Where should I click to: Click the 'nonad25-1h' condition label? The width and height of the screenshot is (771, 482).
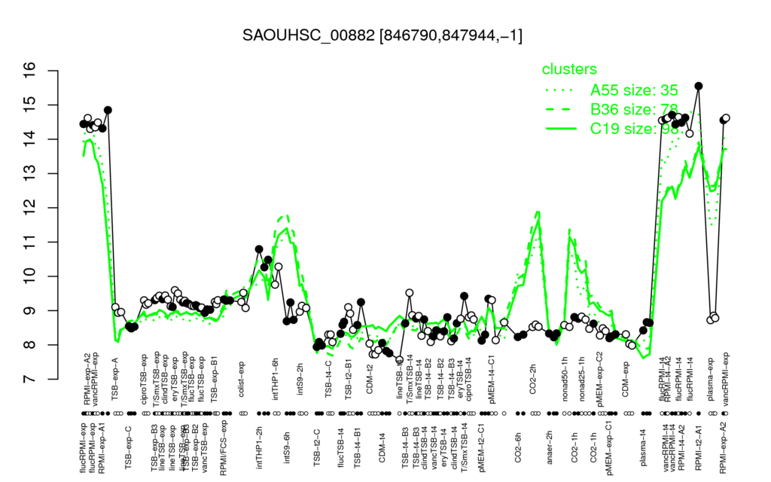pos(582,378)
